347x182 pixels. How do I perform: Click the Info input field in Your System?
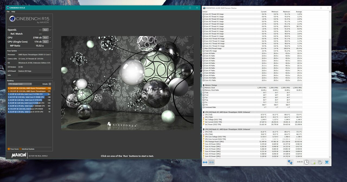click(x=34, y=75)
